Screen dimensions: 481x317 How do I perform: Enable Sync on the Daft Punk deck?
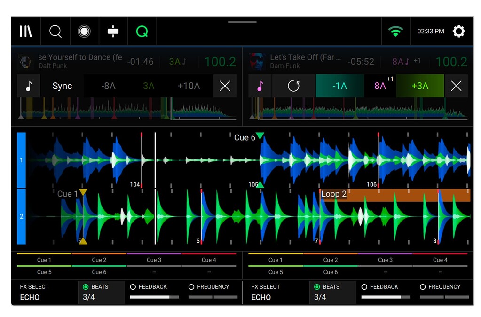click(x=62, y=86)
